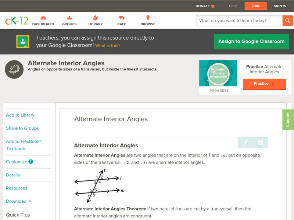This screenshot has height=220, width=294.
Task: Click the progress circle thumbnail
Action: pyautogui.click(x=218, y=73)
